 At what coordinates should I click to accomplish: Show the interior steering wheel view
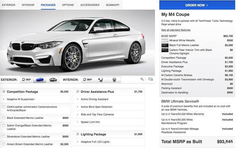(114, 80)
